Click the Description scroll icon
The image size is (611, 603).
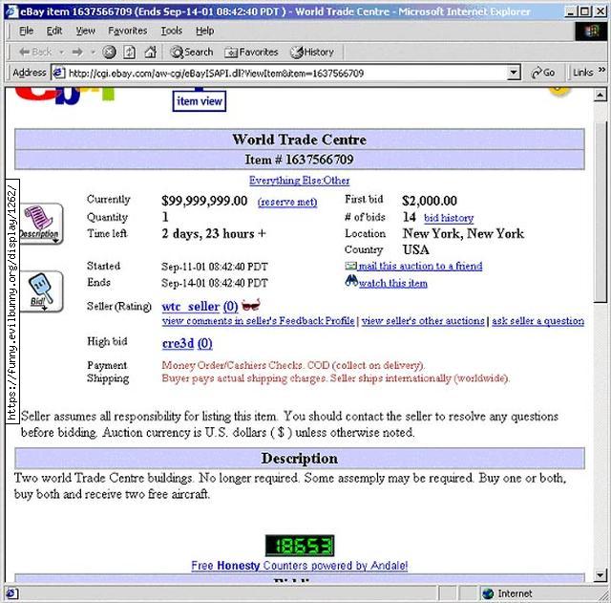click(39, 224)
